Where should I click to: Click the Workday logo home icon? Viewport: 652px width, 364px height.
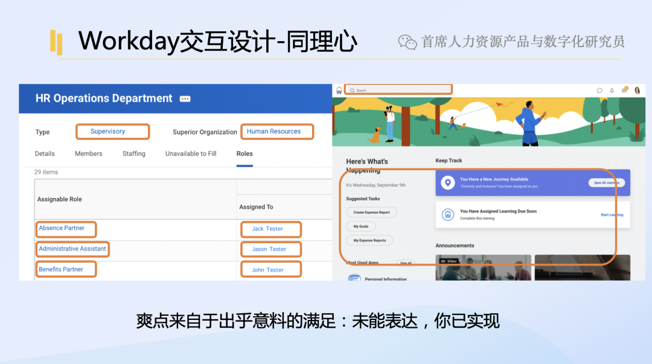pos(339,91)
